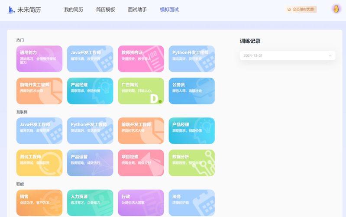Select the 法务 interview card

(x=191, y=202)
